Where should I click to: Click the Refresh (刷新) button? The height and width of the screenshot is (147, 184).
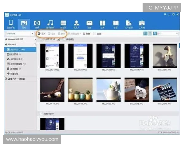86,34
